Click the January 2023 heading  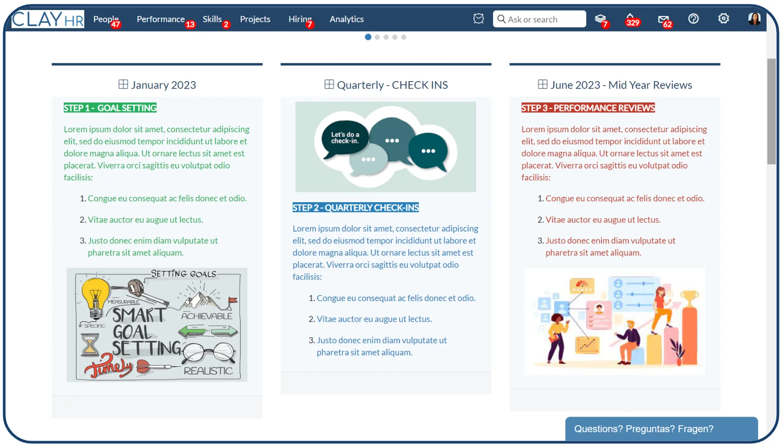163,85
